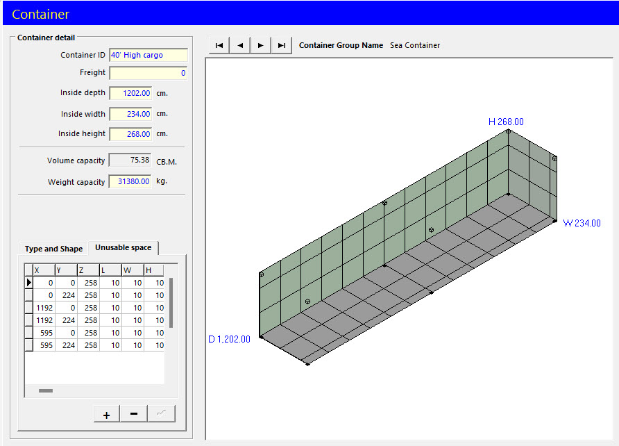
Task: Click the W 234.00 label in 3D view
Action: (x=582, y=223)
